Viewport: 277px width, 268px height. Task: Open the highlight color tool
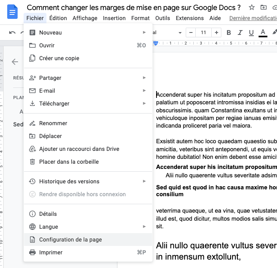[x=275, y=32]
